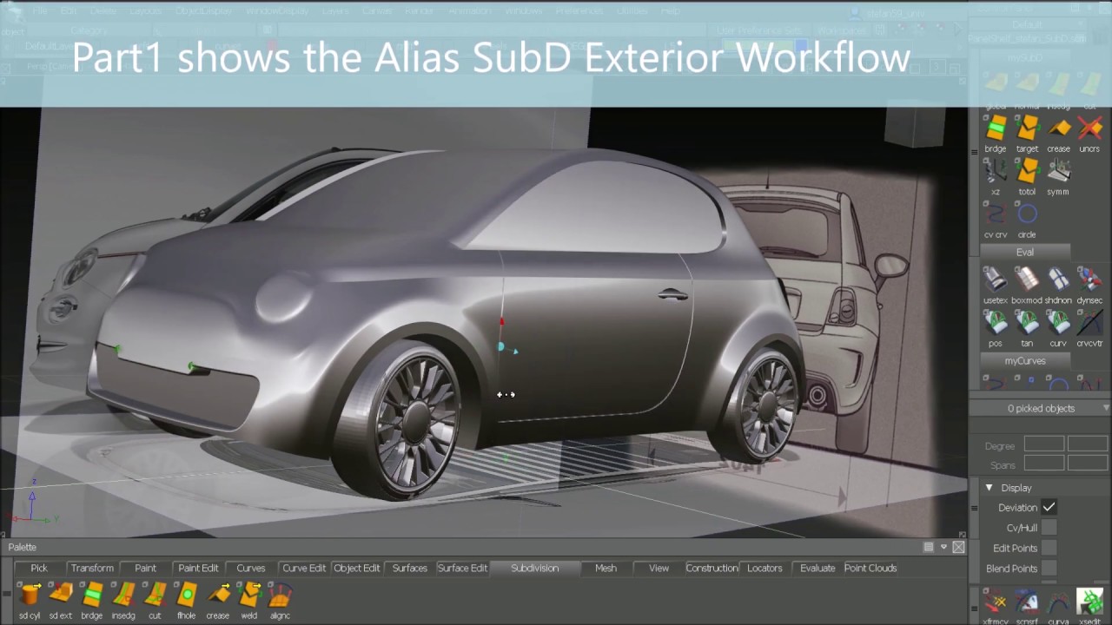Open the Evaluate palette tab
The height and width of the screenshot is (625, 1112).
click(817, 568)
